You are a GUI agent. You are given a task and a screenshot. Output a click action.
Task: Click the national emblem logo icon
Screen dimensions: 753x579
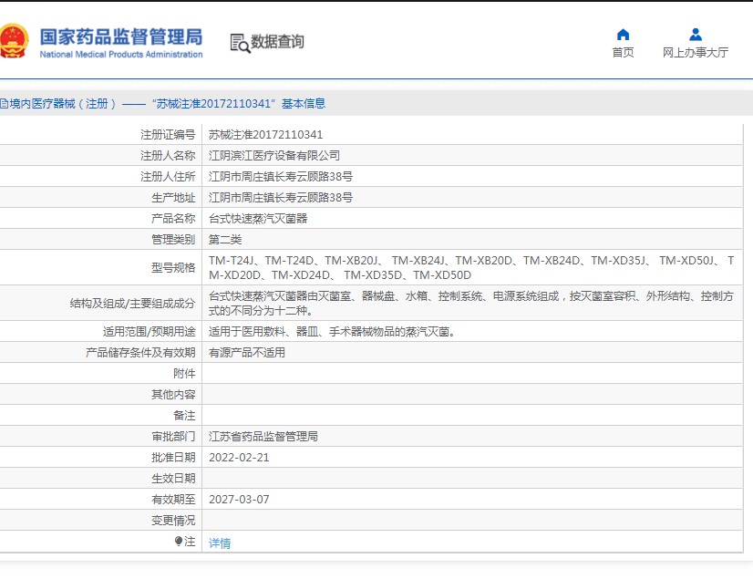point(14,41)
